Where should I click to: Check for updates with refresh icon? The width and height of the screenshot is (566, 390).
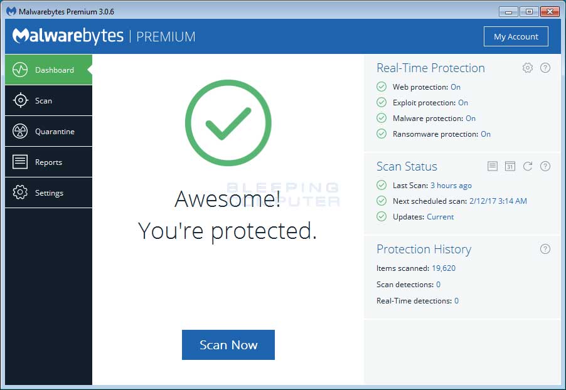click(x=528, y=166)
